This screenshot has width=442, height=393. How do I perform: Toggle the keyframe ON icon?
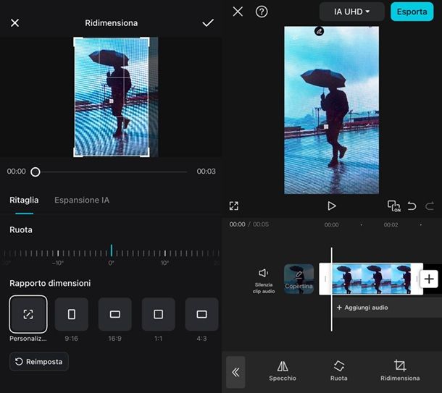click(393, 206)
